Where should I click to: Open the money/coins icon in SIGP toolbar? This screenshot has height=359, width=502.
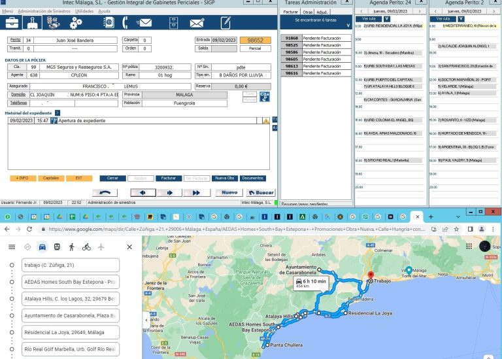coord(53,23)
